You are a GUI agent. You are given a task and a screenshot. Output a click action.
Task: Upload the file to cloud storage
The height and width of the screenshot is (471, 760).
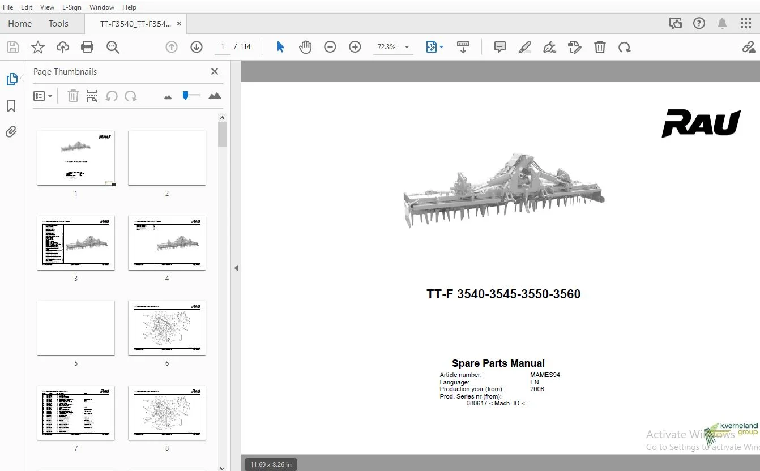click(x=62, y=47)
